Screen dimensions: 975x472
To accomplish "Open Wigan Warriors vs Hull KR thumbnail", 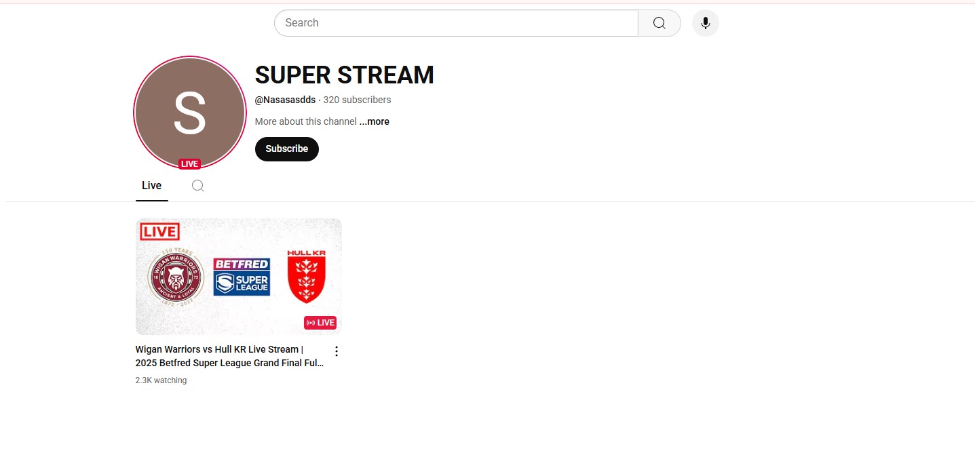I will point(239,277).
